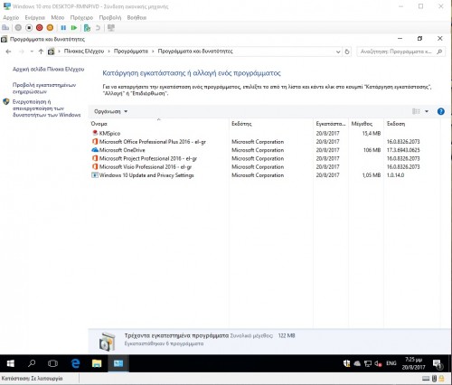This screenshot has width=452, height=385.
Task: Go back with the Back arrow
Action: [8, 52]
